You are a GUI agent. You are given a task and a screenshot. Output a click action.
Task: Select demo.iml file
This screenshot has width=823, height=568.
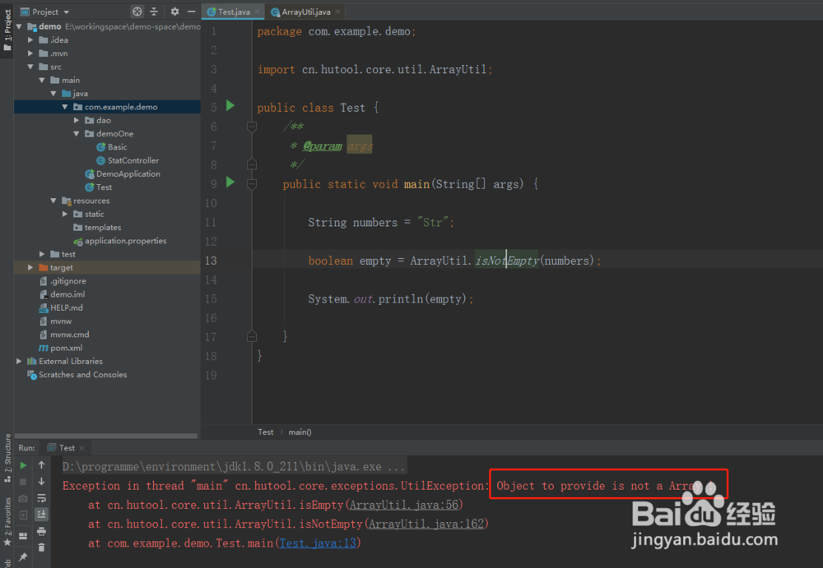[62, 294]
